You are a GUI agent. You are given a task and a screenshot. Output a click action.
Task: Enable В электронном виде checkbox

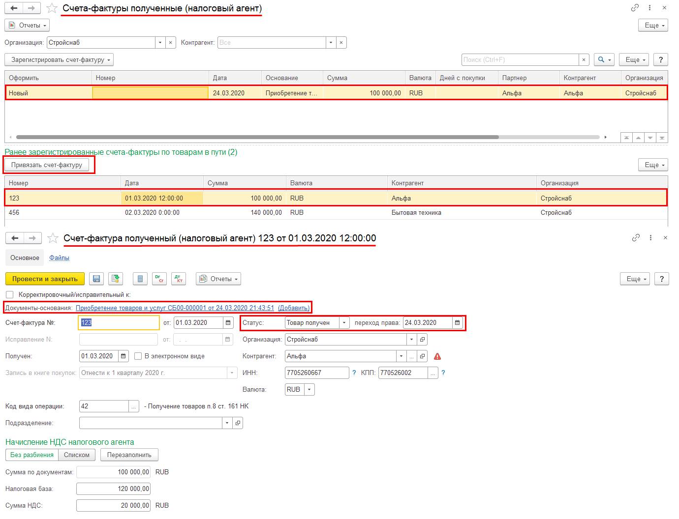click(x=138, y=356)
